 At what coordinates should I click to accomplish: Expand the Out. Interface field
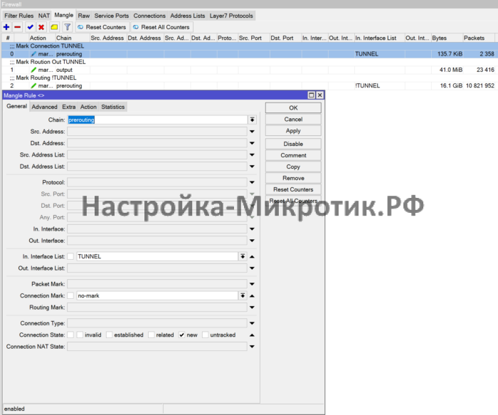point(252,241)
